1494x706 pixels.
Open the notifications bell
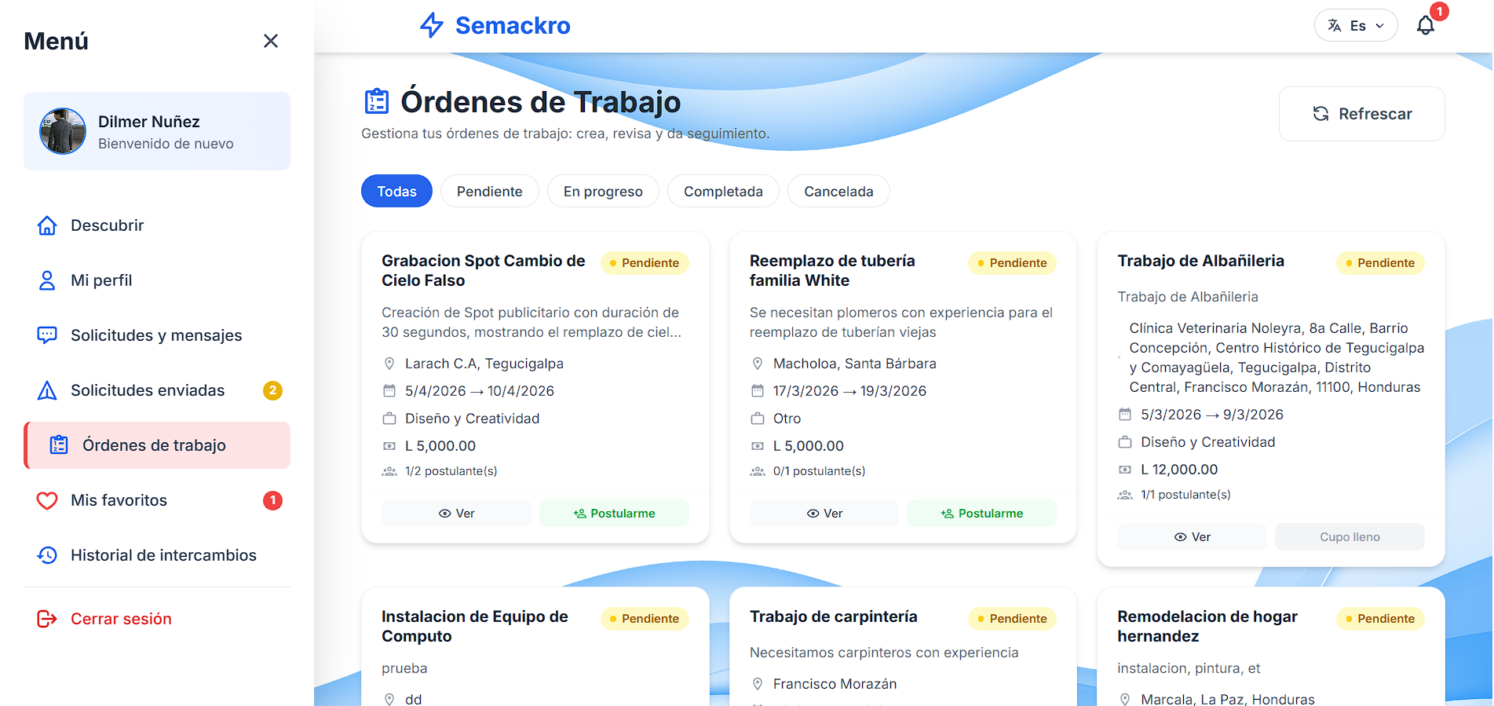pos(1426,25)
